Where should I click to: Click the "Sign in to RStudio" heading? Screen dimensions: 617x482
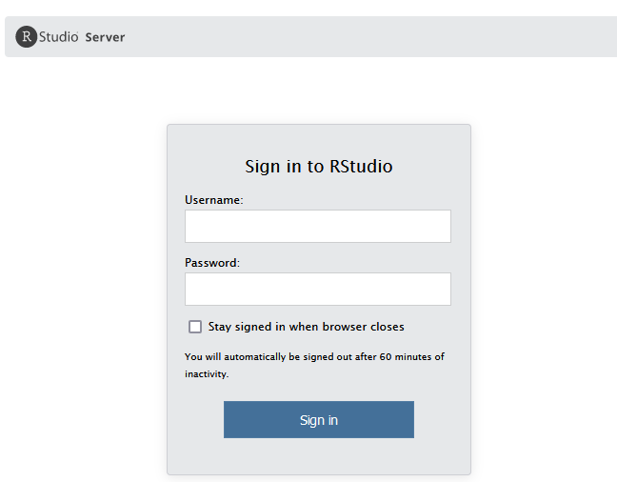tap(318, 167)
